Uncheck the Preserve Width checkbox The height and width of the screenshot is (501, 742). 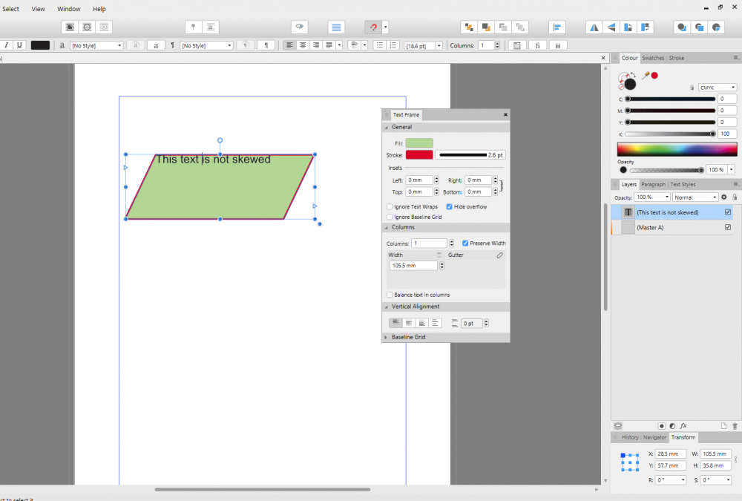466,243
